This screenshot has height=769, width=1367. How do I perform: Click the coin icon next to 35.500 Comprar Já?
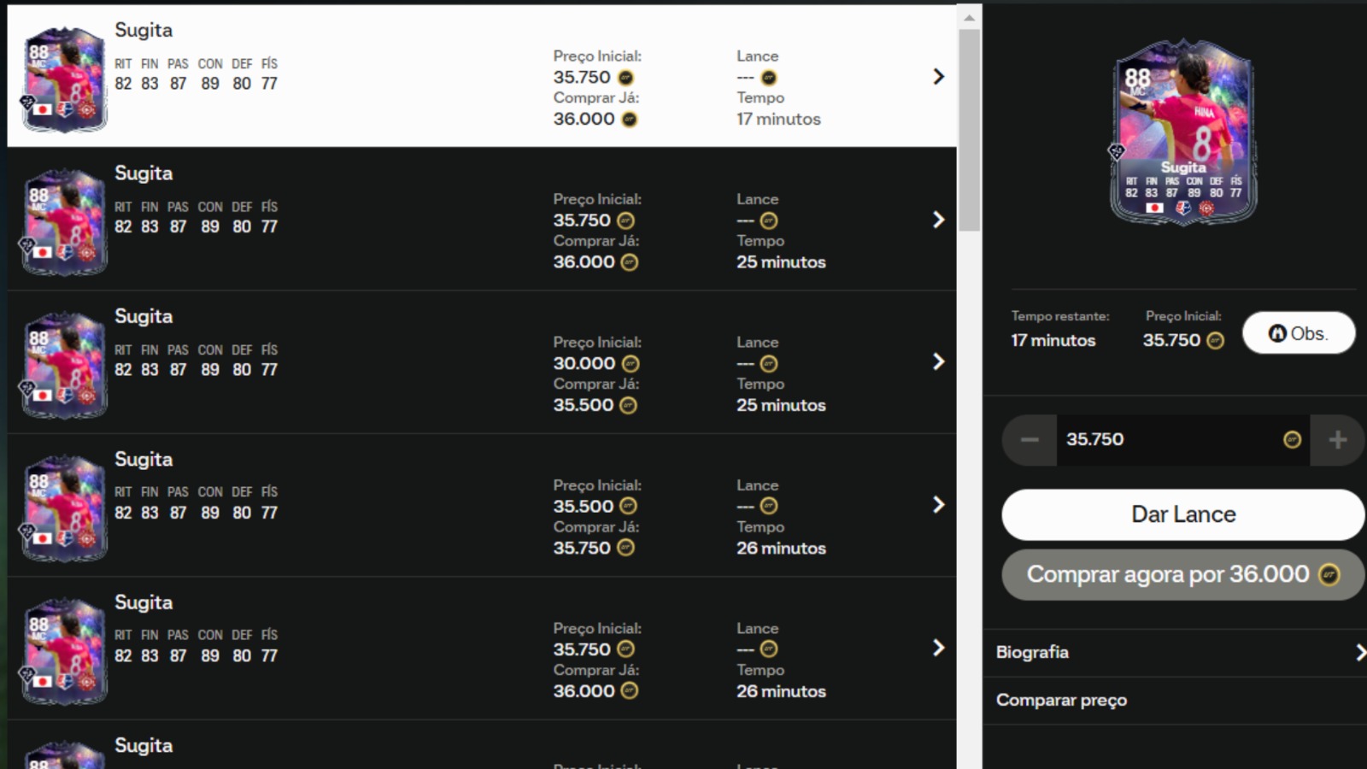tap(628, 406)
